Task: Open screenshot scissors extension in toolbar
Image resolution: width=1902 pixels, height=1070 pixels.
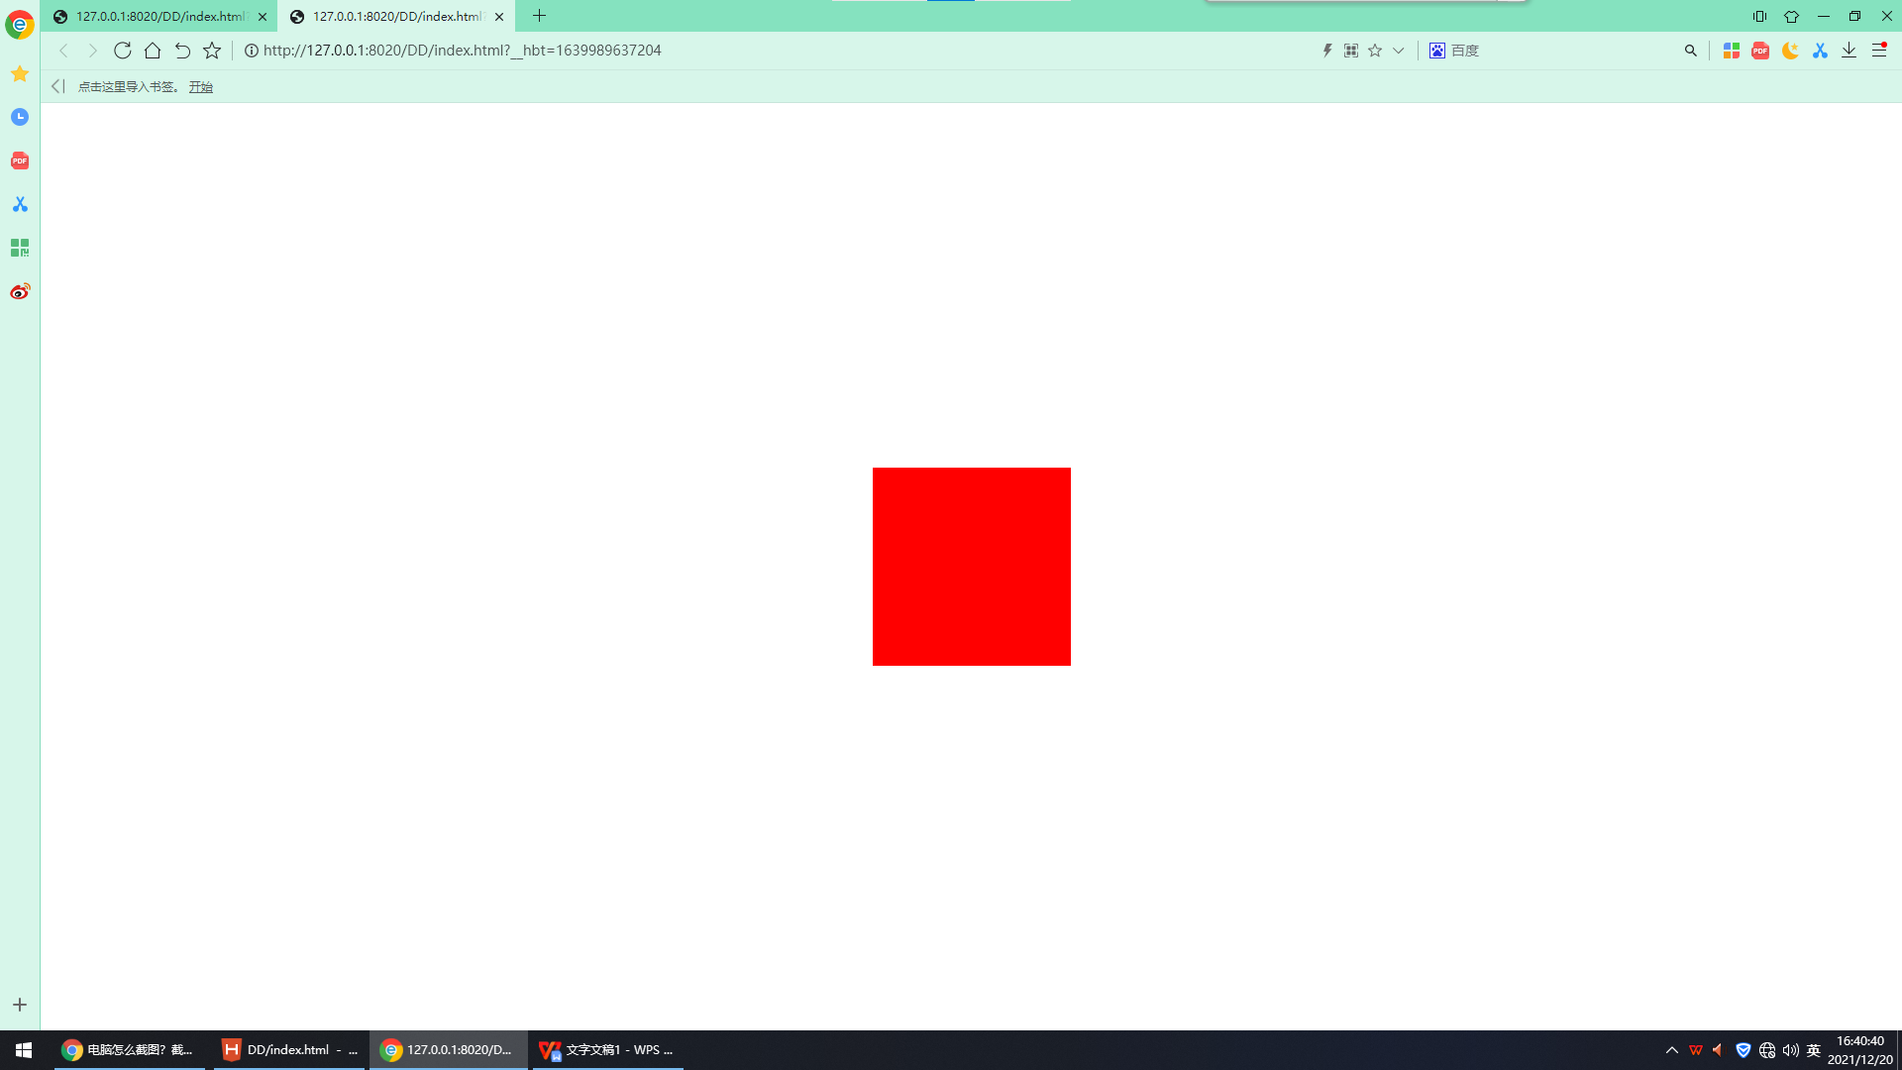Action: (1820, 51)
